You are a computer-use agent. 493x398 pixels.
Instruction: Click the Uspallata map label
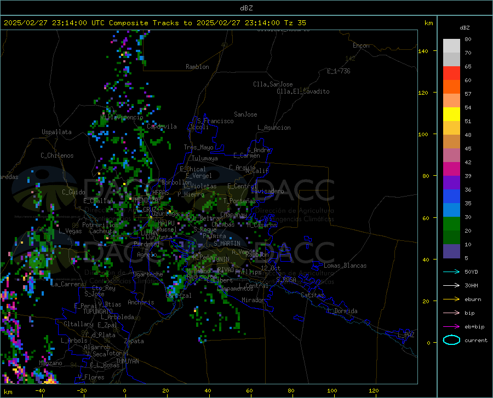pos(56,132)
